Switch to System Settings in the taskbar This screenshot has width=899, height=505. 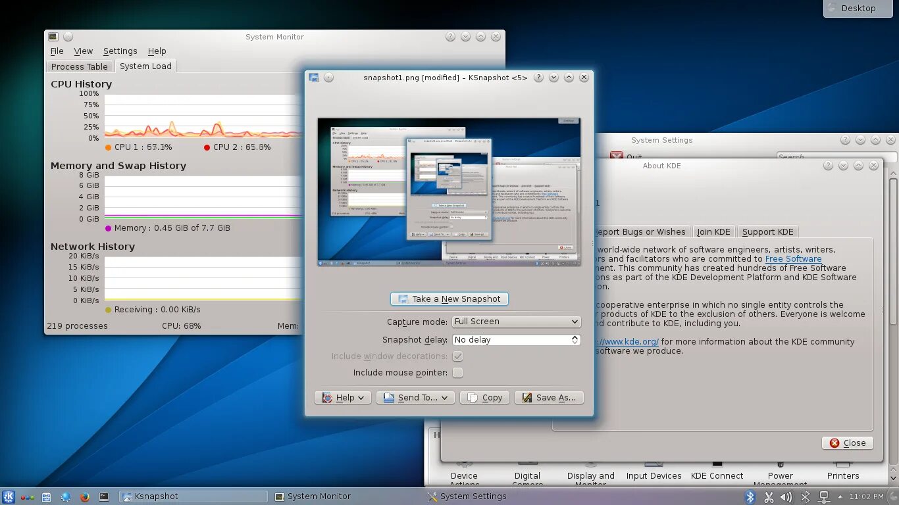click(x=466, y=497)
